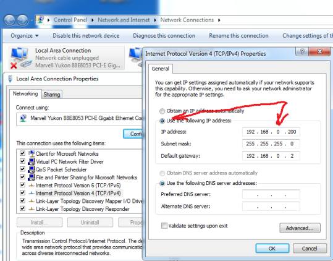333x261 pixels.
Task: Click the File and Printer Sharing icon
Action: pyautogui.click(x=32, y=178)
